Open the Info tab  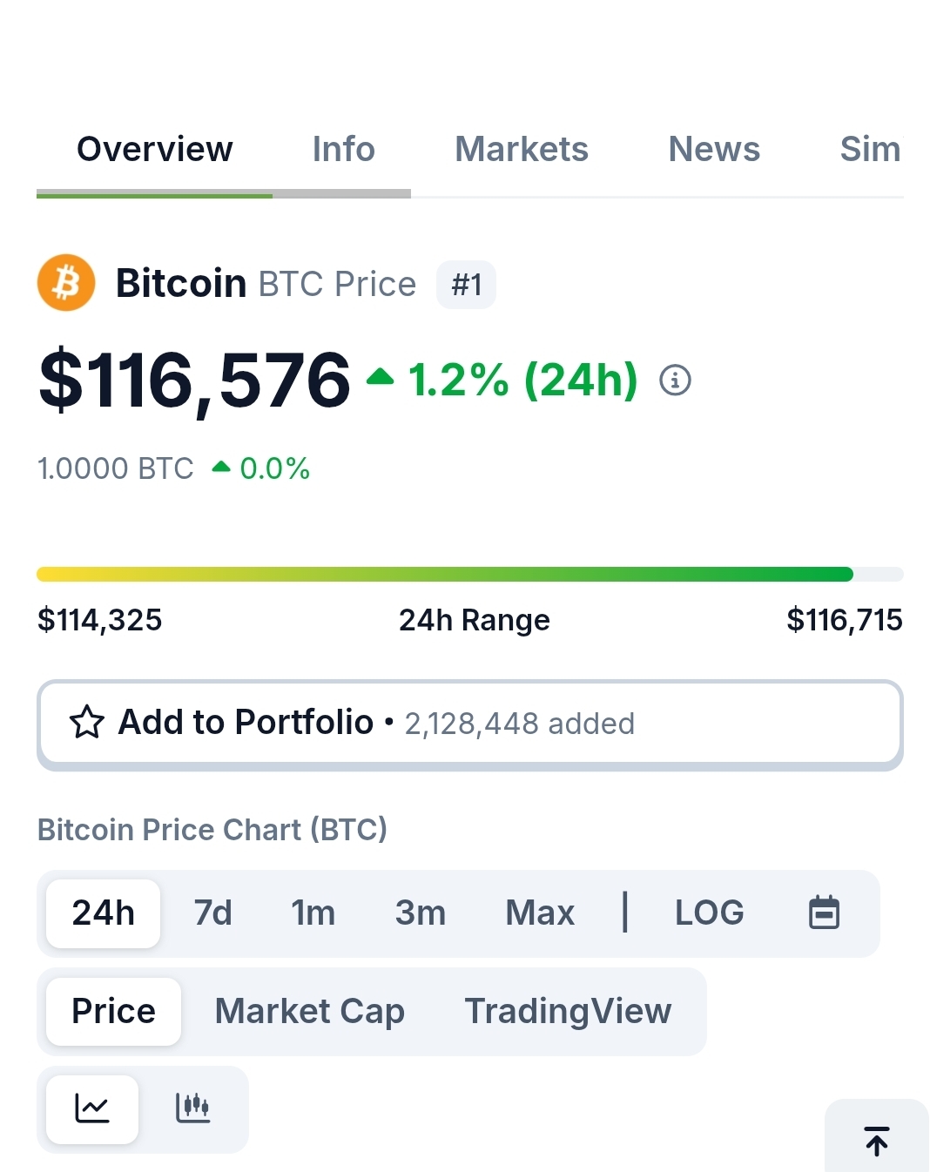[343, 150]
